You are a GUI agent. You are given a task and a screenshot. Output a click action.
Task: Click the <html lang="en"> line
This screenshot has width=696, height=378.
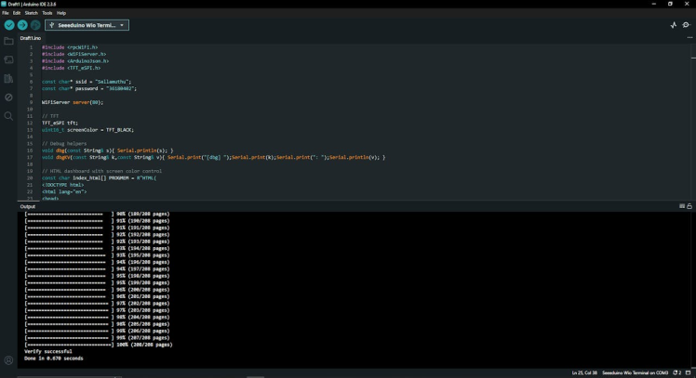point(64,192)
